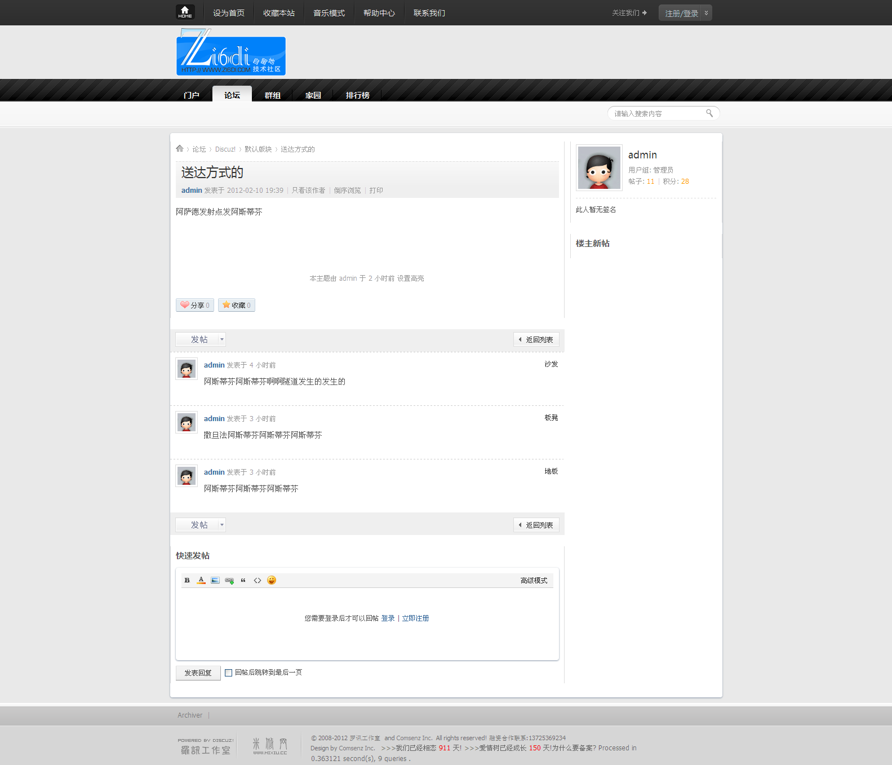Expand the 注册/登录 dropdown arrow
The image size is (892, 765).
pos(706,13)
